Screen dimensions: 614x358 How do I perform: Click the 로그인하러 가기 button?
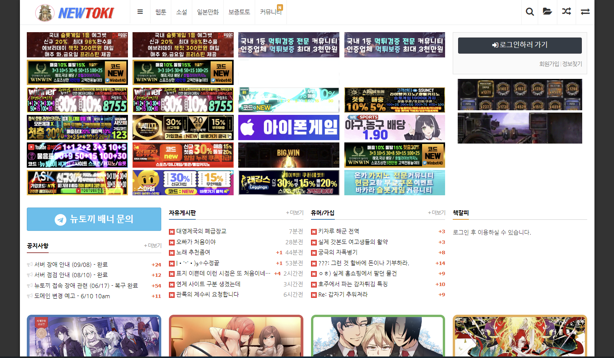tap(520, 45)
